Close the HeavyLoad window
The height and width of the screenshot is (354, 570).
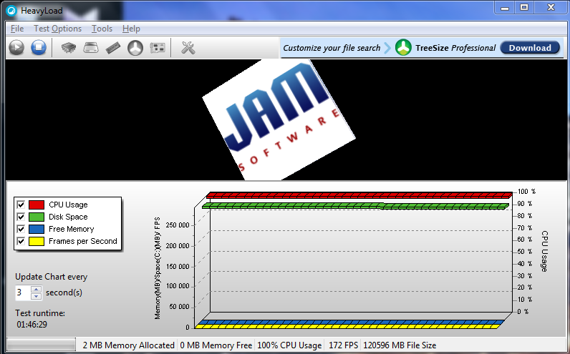[551, 8]
